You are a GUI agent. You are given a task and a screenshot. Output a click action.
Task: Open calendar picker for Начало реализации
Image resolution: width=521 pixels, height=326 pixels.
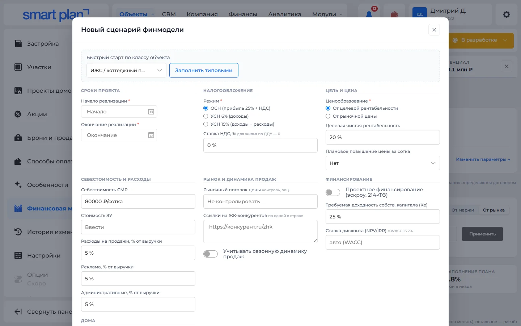[x=151, y=112]
